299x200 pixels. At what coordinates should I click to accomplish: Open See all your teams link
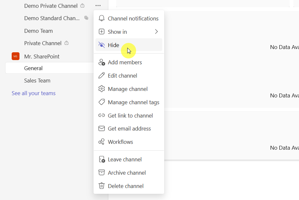pyautogui.click(x=33, y=93)
